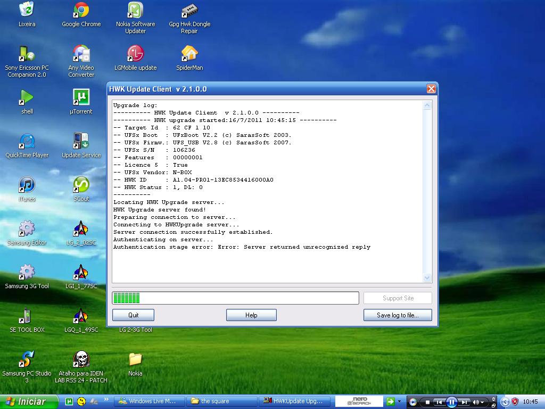Click the Windows Media Player toolbar logo
Screen dimensions: 545x409
(x=413, y=402)
